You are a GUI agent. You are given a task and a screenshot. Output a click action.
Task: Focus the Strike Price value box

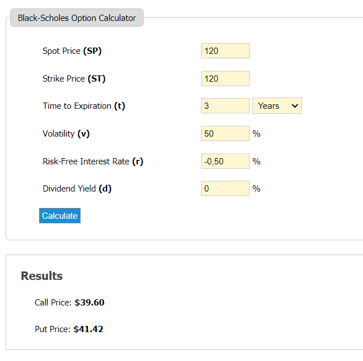point(225,79)
